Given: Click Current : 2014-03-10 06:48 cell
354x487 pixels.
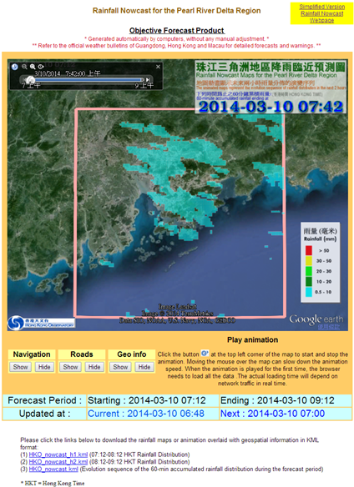Looking at the screenshot, I should click(153, 414).
